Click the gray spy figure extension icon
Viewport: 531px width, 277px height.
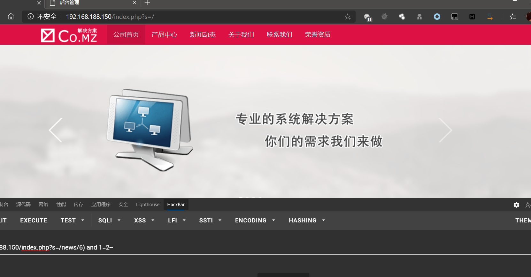click(x=419, y=17)
